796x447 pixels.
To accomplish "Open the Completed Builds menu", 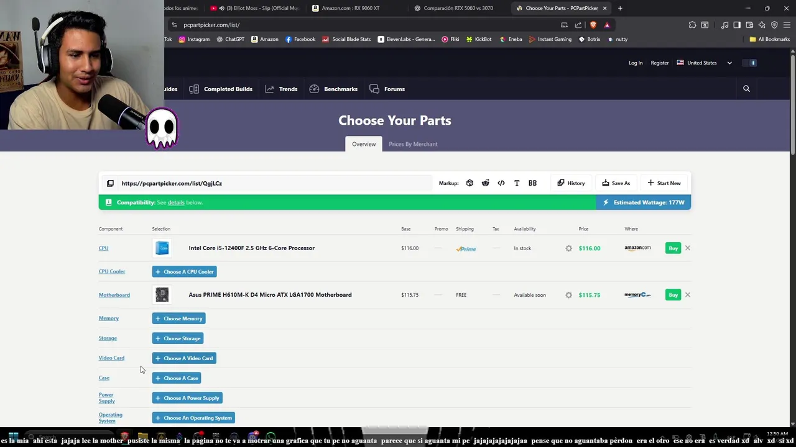I will coord(221,89).
